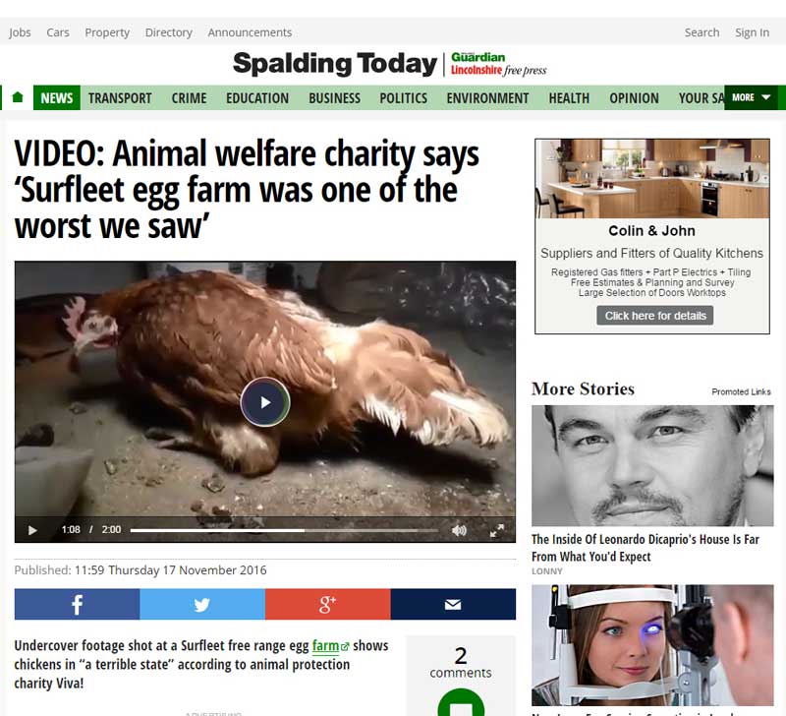Click the Sign In link

point(752,32)
